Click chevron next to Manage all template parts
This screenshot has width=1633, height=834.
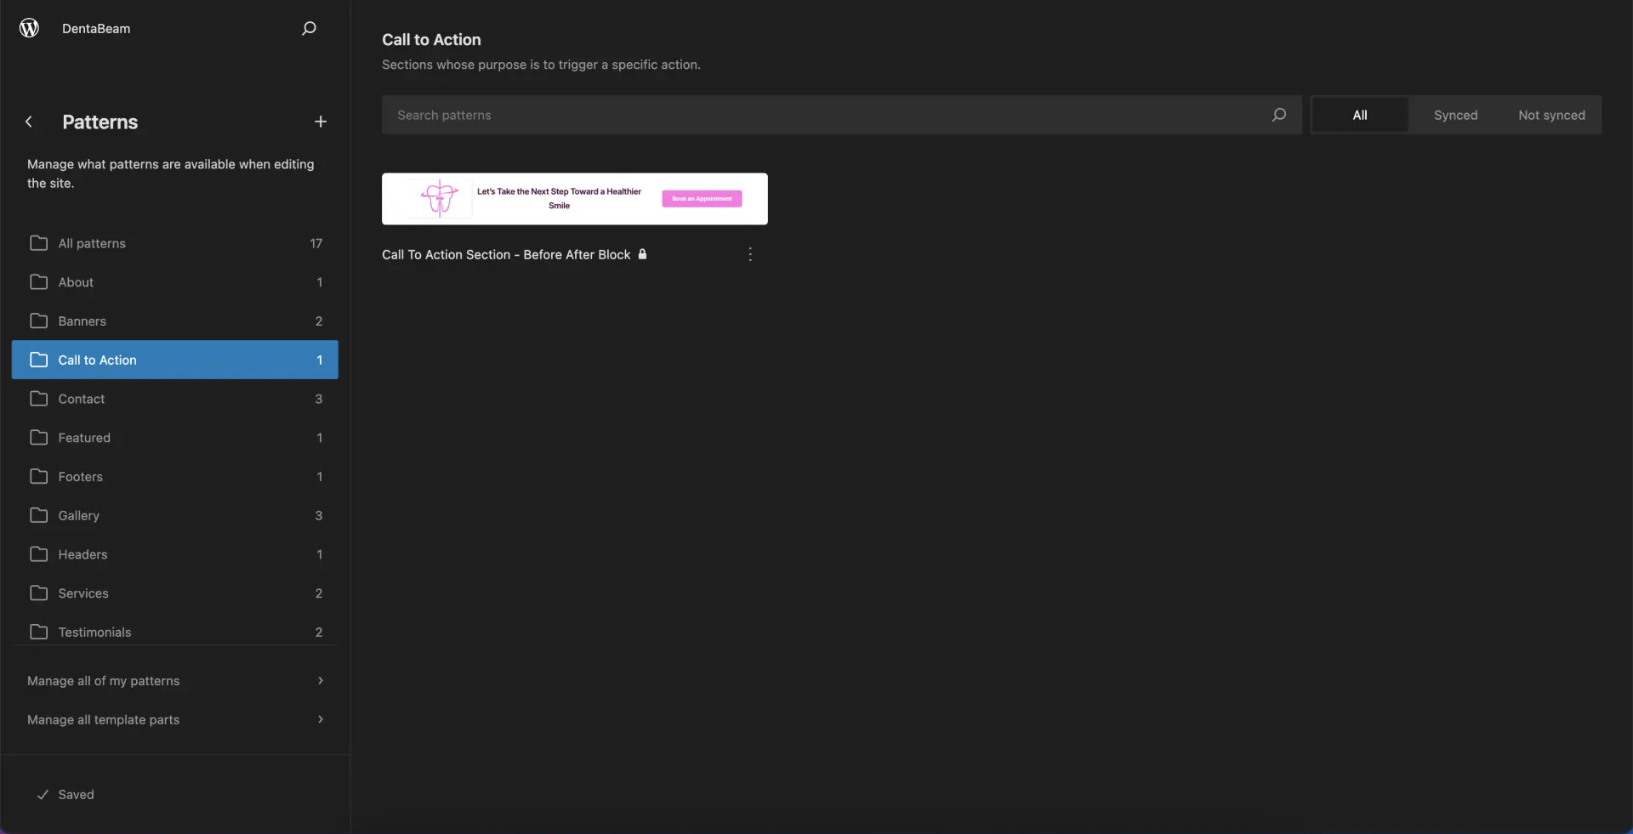click(321, 719)
